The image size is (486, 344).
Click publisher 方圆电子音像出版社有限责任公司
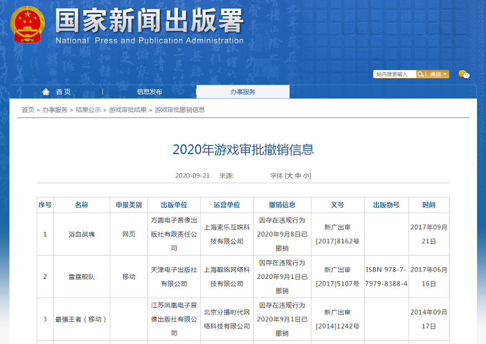tap(174, 234)
